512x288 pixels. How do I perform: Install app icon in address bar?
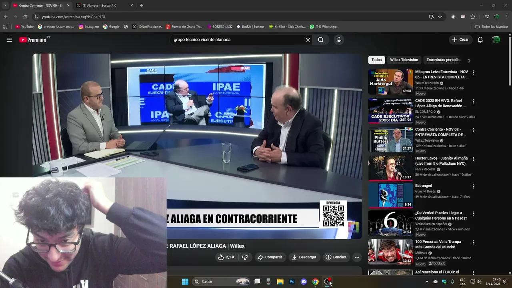tap(431, 17)
